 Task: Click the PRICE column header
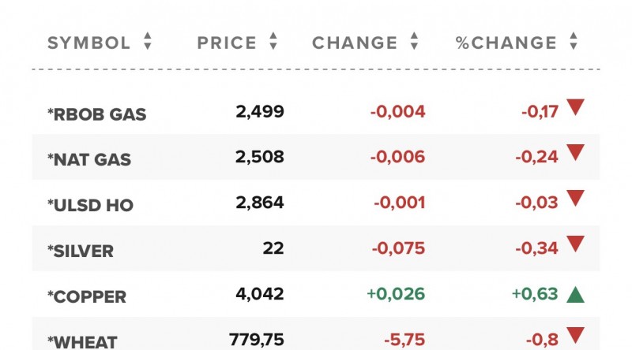[227, 43]
